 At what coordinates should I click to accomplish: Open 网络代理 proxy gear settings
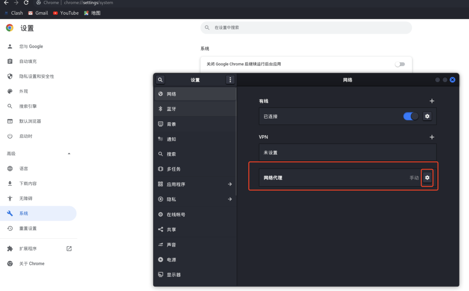tap(427, 178)
